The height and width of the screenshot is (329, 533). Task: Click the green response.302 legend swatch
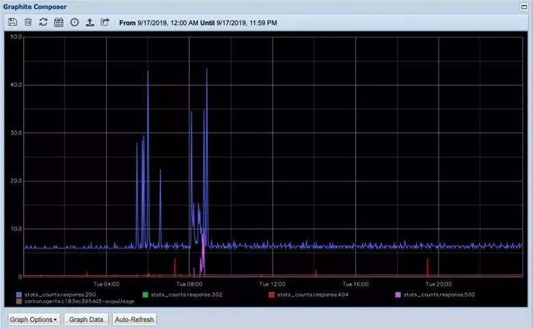click(145, 295)
